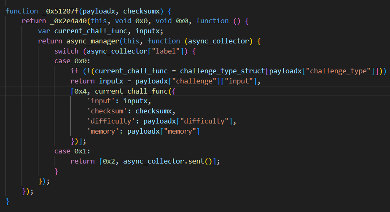The height and width of the screenshot is (212, 390).
Task: Click checksumx in the function parameters
Action: point(141,11)
